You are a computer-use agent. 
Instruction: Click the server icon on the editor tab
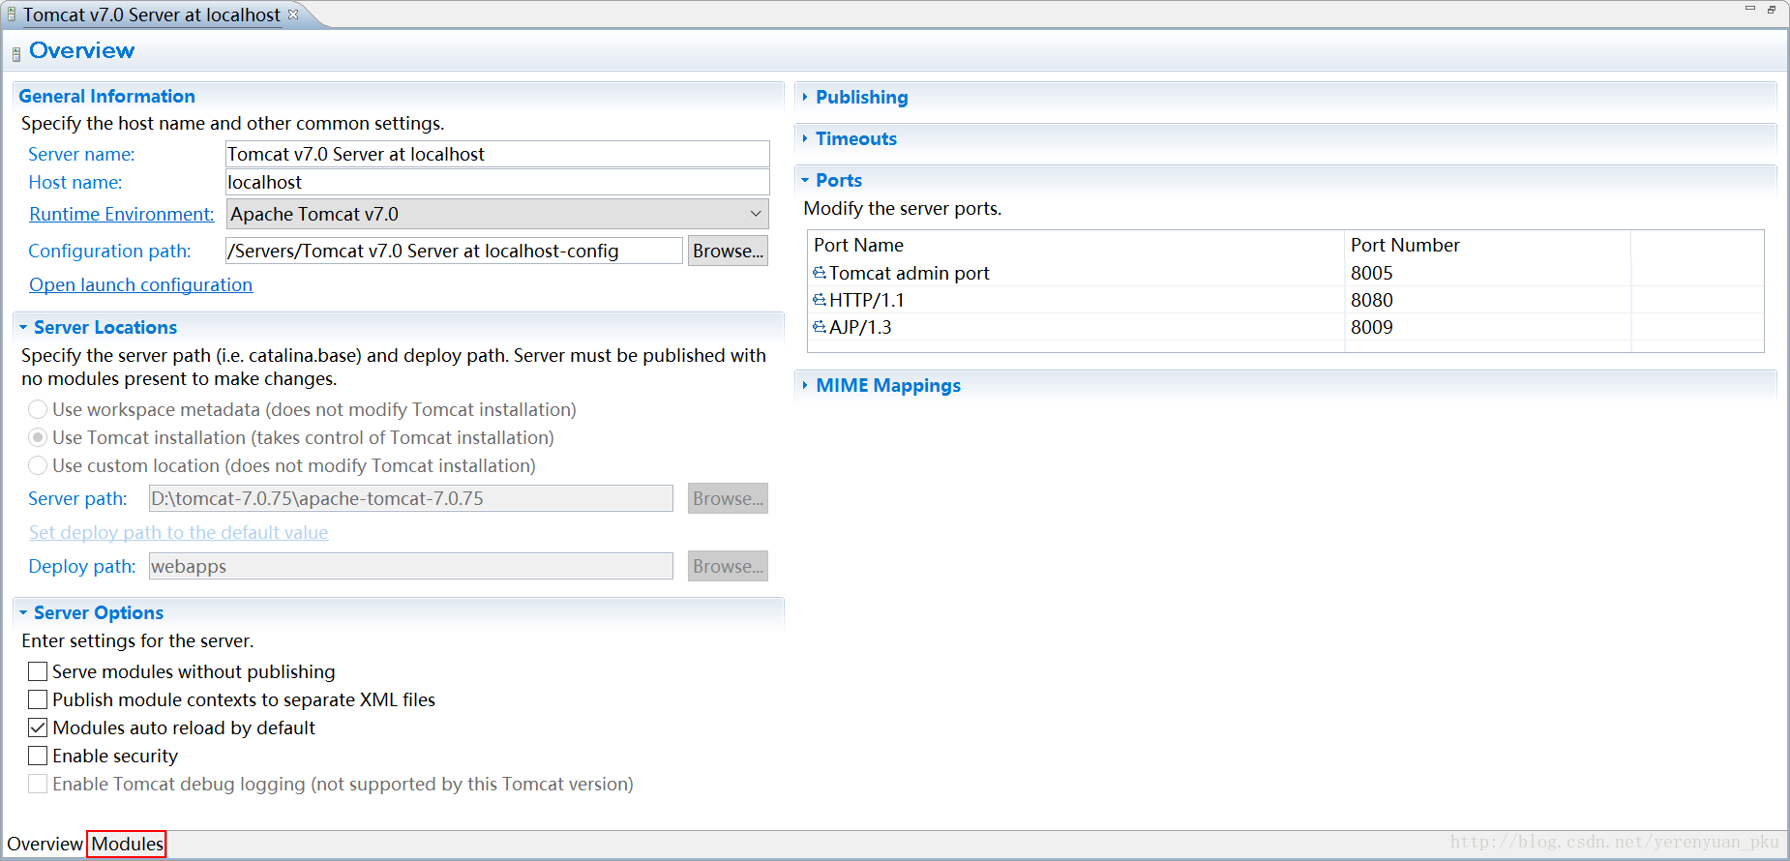tap(12, 15)
